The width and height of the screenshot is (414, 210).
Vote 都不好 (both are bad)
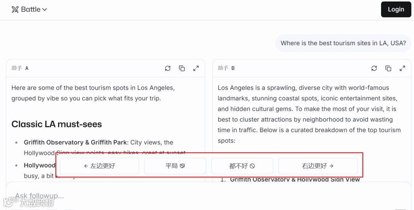242,166
